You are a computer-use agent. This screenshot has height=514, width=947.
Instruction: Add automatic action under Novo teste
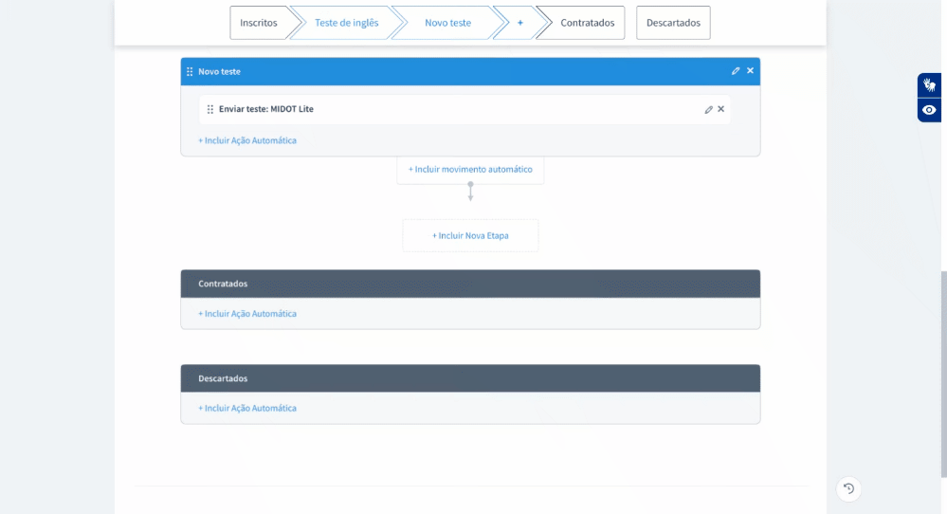pyautogui.click(x=247, y=140)
